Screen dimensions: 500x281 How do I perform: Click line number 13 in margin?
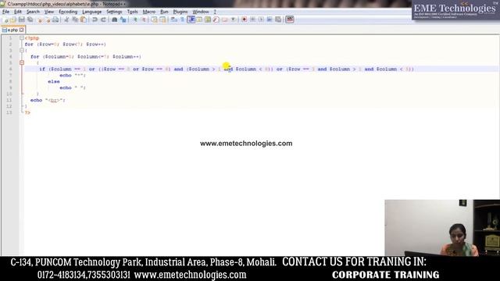tap(9, 112)
